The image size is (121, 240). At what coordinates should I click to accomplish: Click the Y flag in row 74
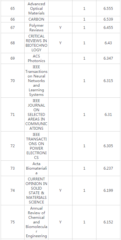[60, 191]
